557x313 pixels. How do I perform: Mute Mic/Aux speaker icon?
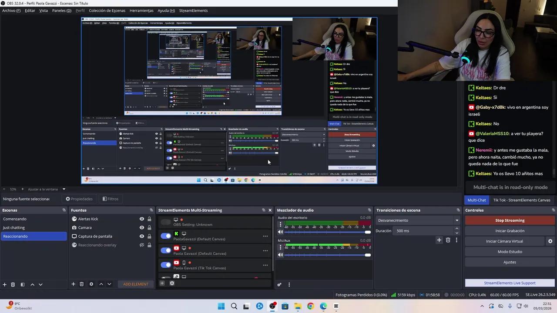[280, 255]
